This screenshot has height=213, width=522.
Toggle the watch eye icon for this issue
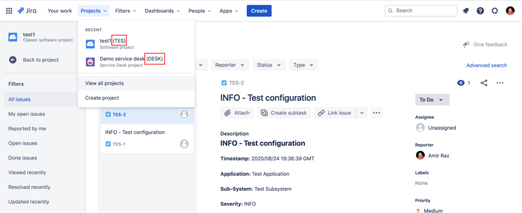461,83
